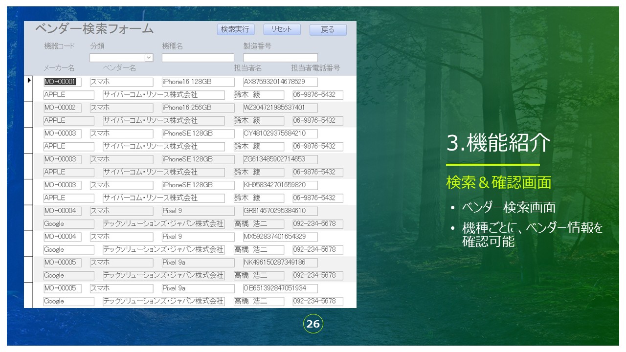Open the 分類 dropdown arrow
Viewport: 626px width, 352px height.
point(149,58)
